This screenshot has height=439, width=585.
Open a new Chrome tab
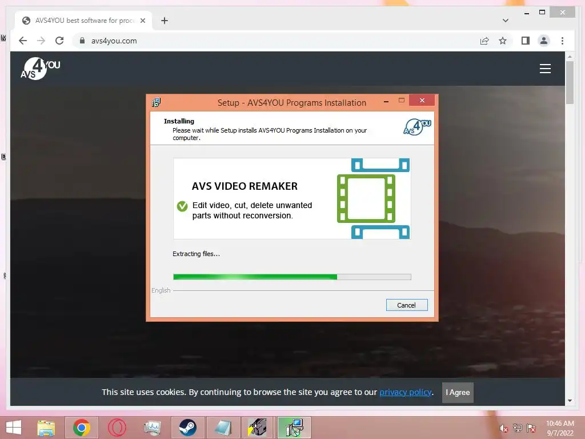[x=165, y=21]
